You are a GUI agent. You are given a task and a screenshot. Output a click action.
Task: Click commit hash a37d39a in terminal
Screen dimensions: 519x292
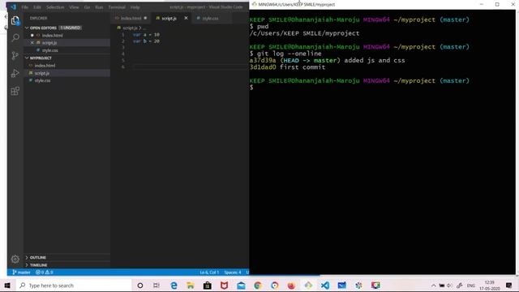263,60
